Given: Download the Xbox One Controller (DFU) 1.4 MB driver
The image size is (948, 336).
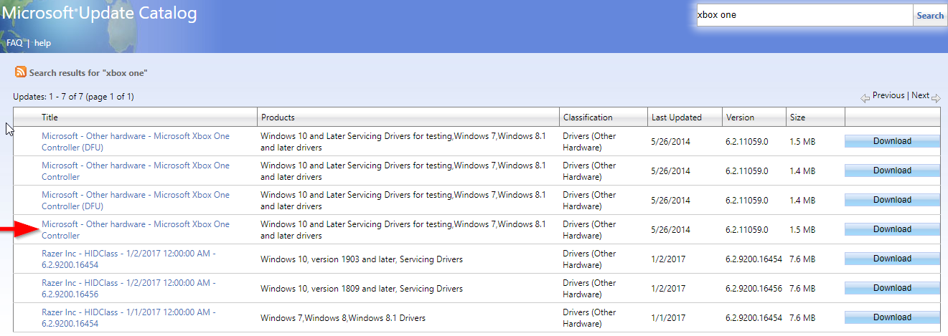Looking at the screenshot, I should click(892, 200).
